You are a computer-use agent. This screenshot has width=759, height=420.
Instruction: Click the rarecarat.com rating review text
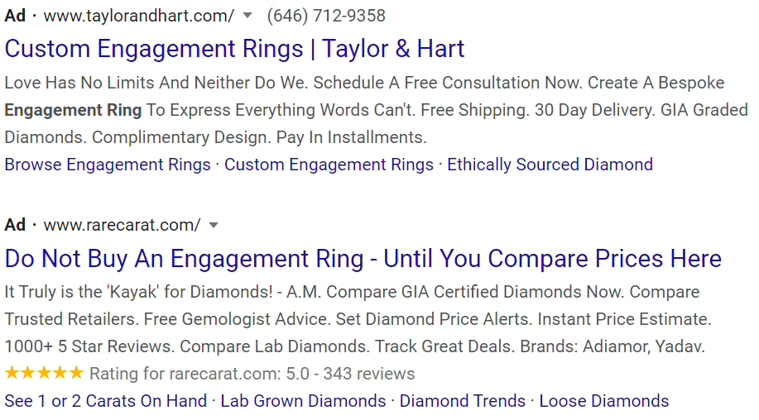(252, 374)
